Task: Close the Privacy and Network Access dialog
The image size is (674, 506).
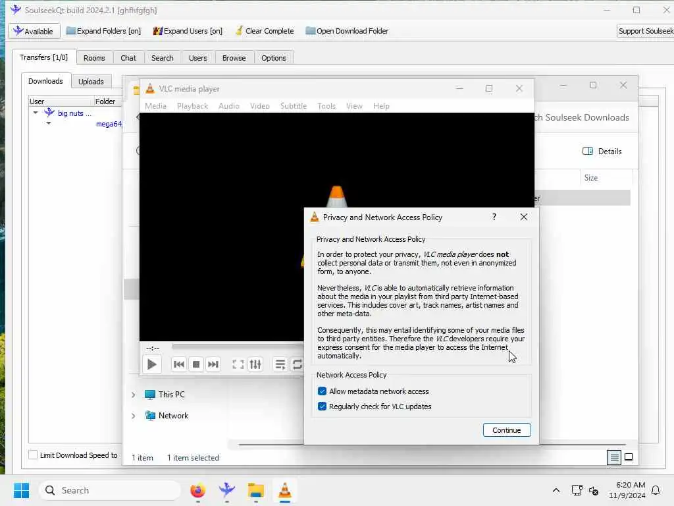Action: pos(523,217)
